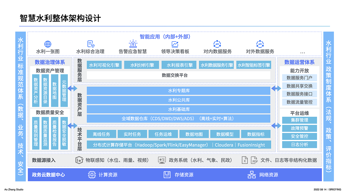Click the 智慧水利整体架构设计 title
The image size is (347, 195).
pos(60,18)
